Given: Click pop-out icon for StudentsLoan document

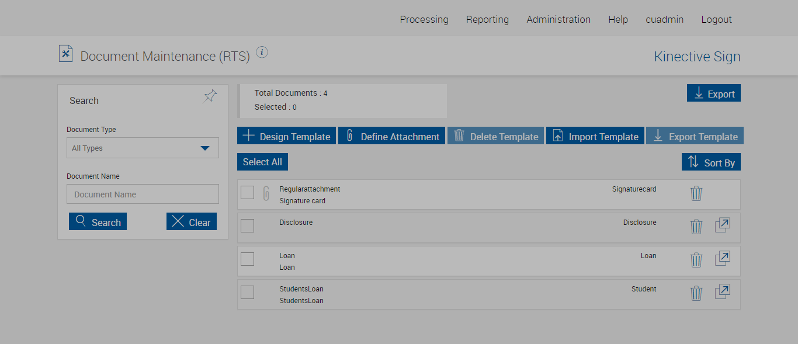Looking at the screenshot, I should (723, 292).
